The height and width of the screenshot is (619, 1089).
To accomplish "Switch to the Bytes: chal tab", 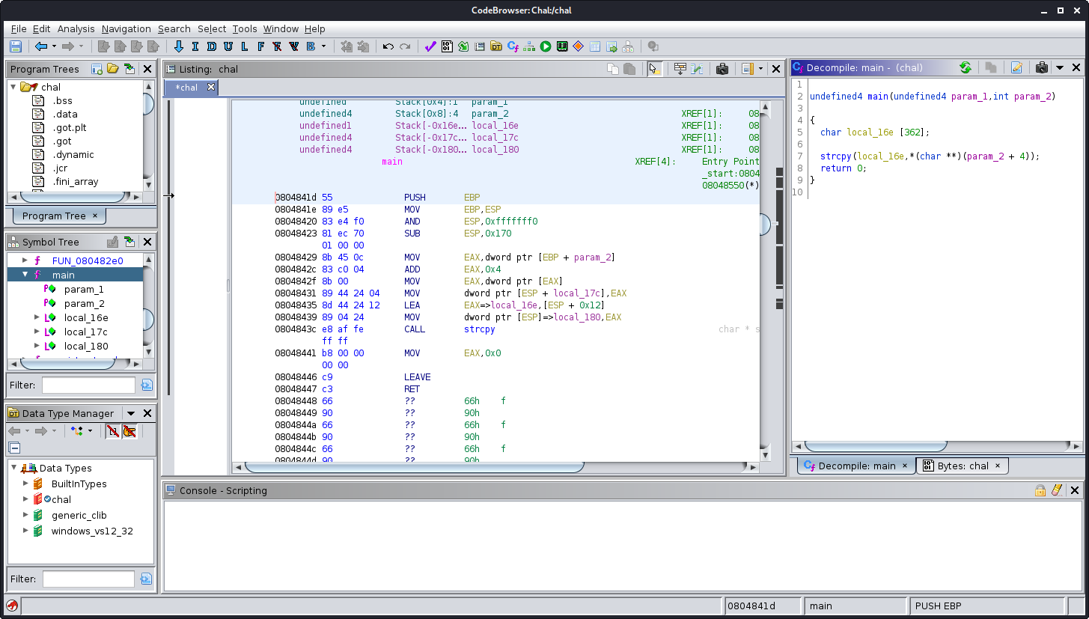I will pyautogui.click(x=962, y=466).
